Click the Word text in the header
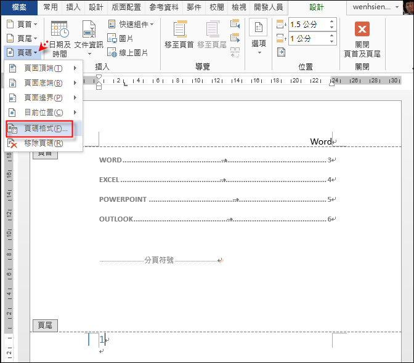The height and width of the screenshot is (363, 414). pyautogui.click(x=321, y=142)
